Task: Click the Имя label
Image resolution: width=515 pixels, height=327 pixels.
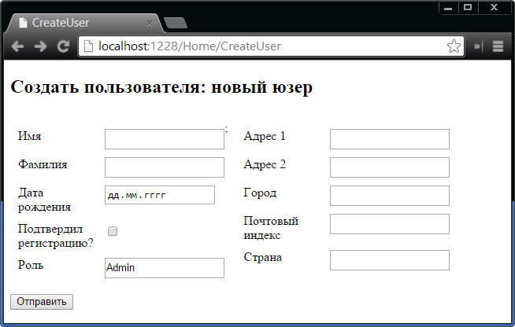Action: tap(30, 136)
